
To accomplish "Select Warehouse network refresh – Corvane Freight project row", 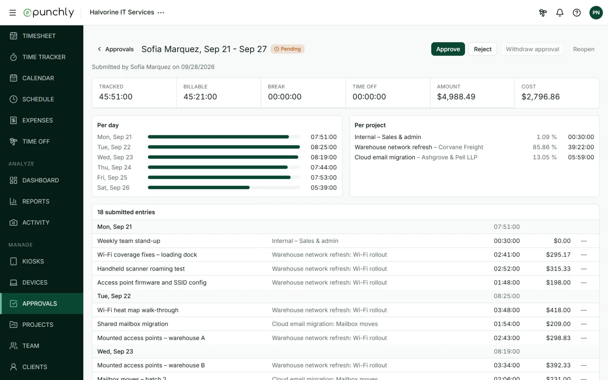I will pos(474,147).
